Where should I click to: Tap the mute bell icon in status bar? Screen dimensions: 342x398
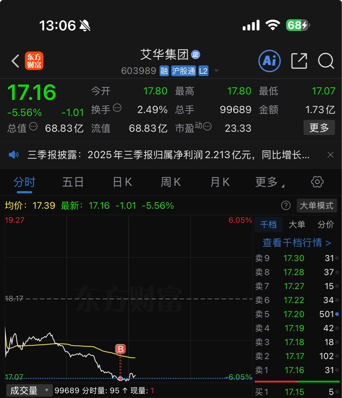coord(85,26)
